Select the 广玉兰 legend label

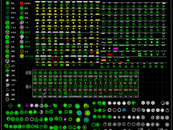(x=13, y=27)
